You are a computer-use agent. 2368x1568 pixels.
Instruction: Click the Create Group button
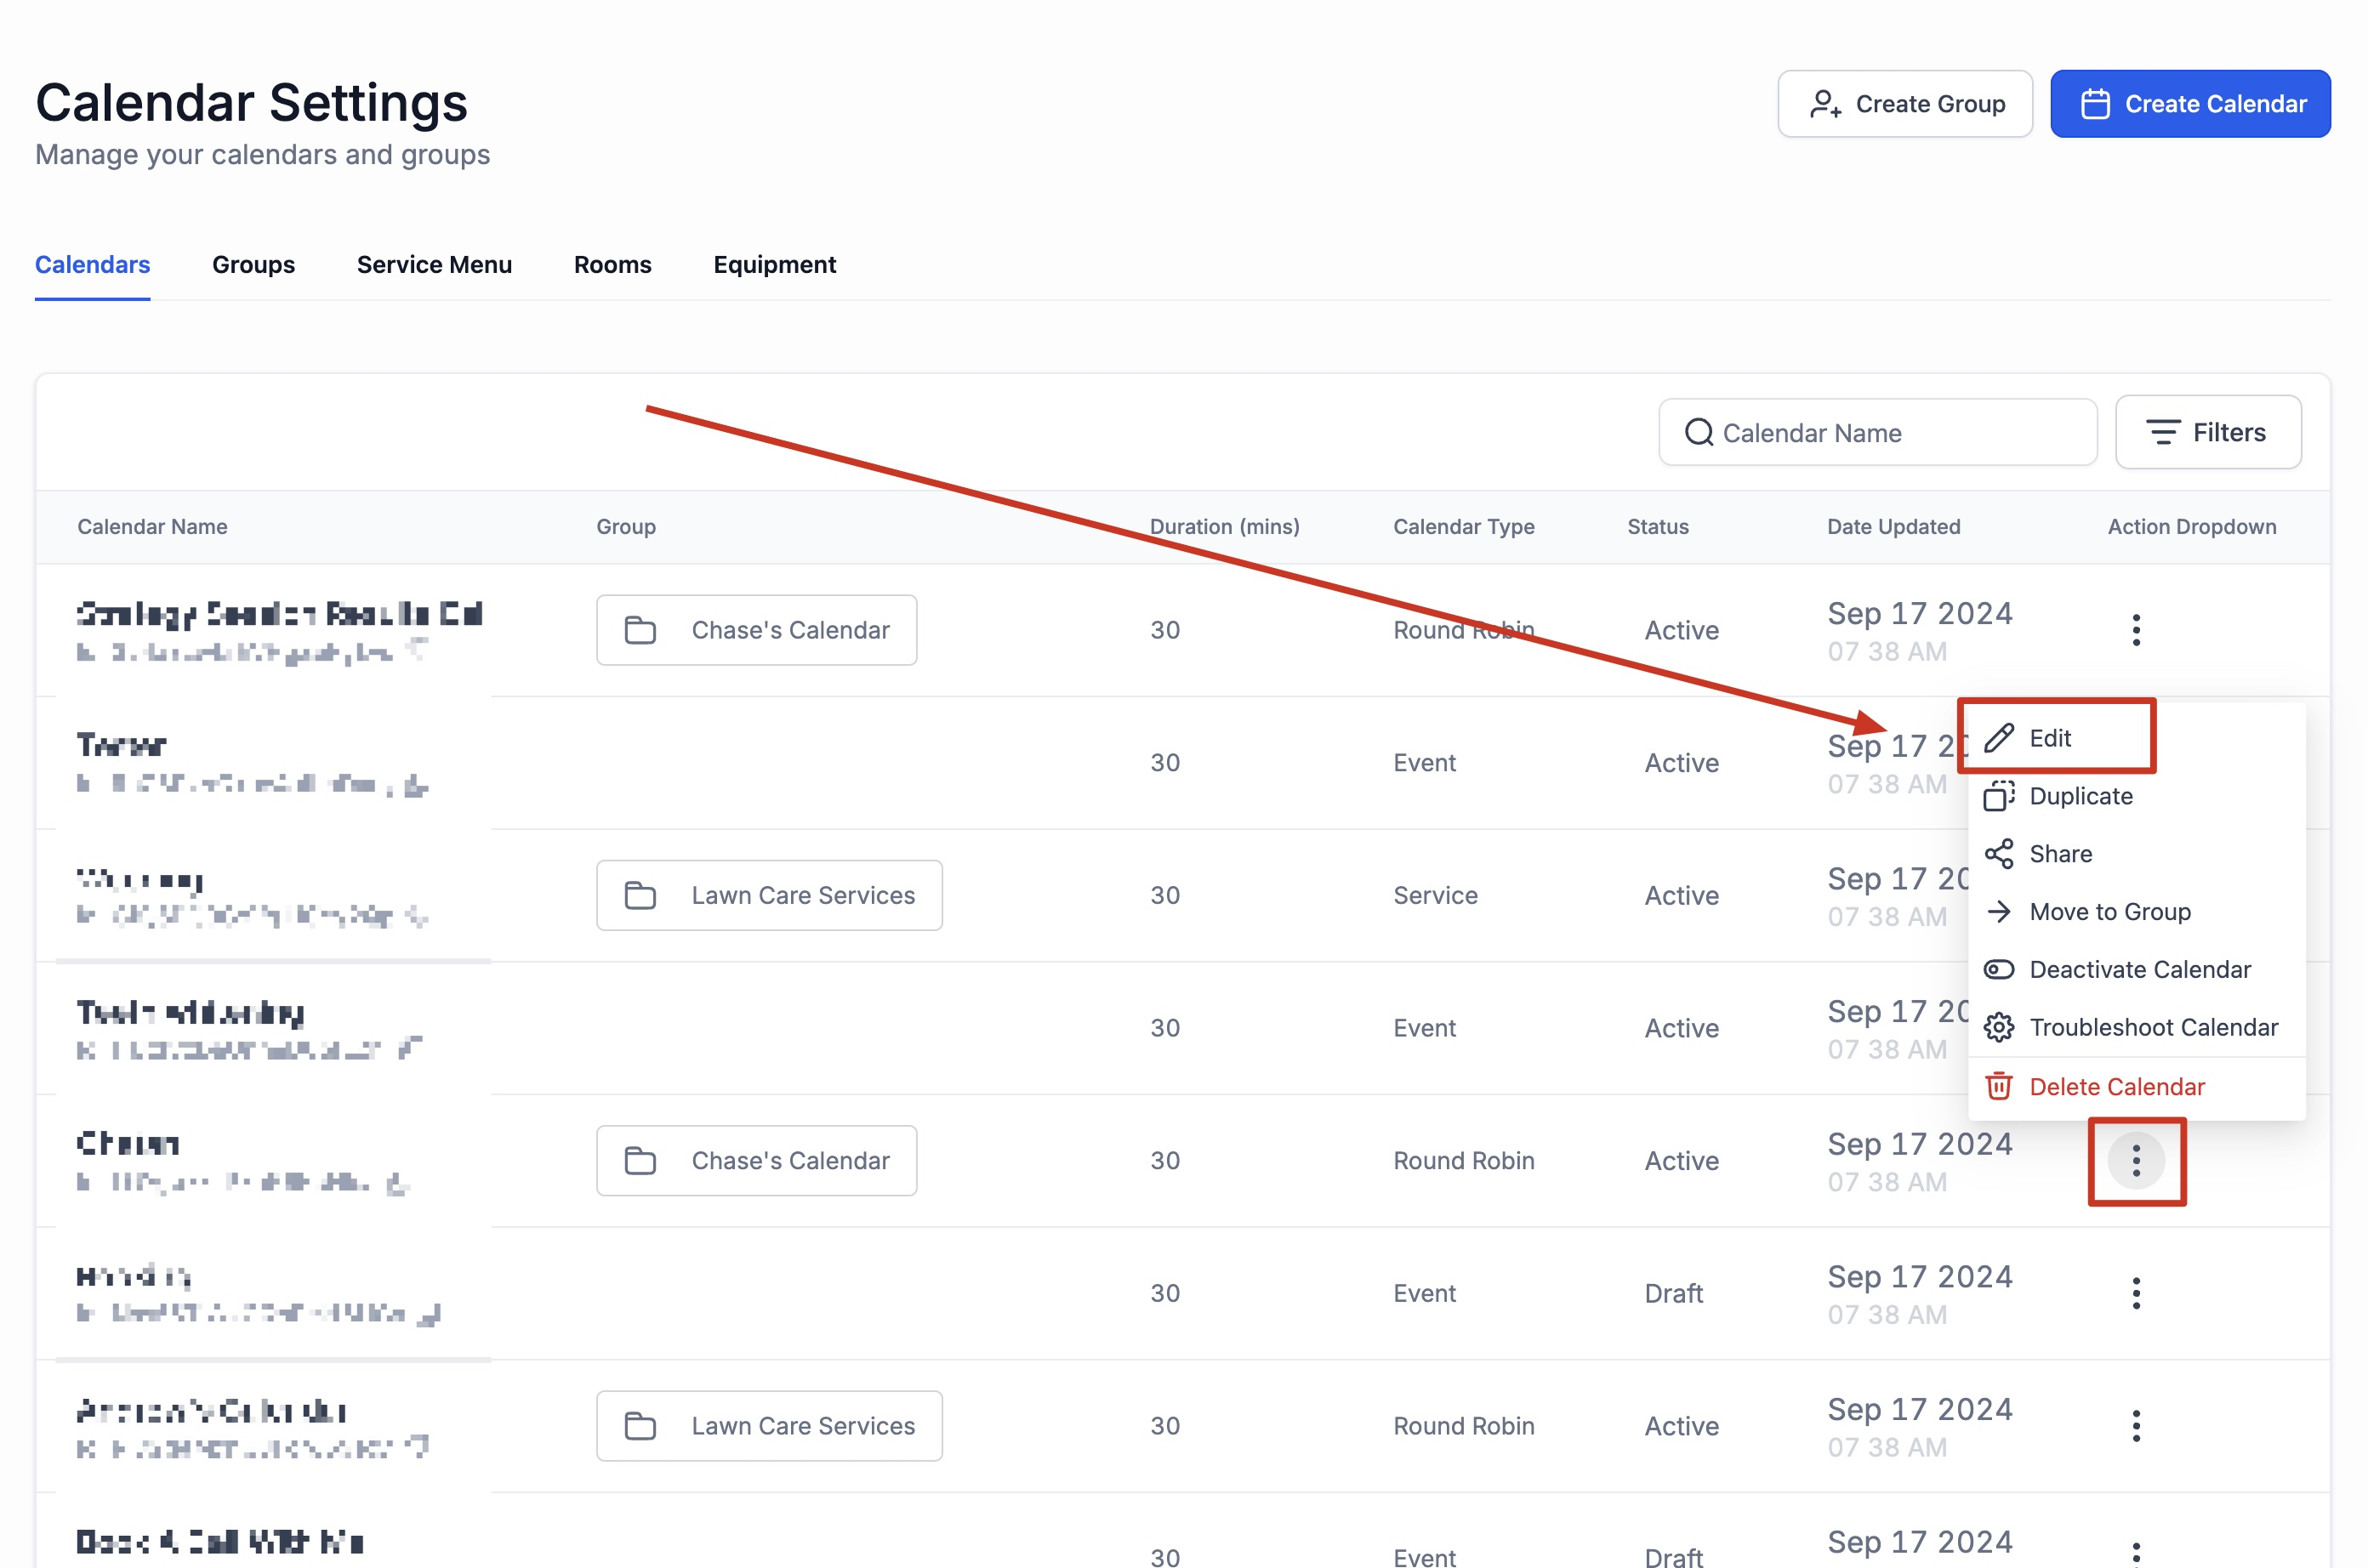coord(1905,104)
